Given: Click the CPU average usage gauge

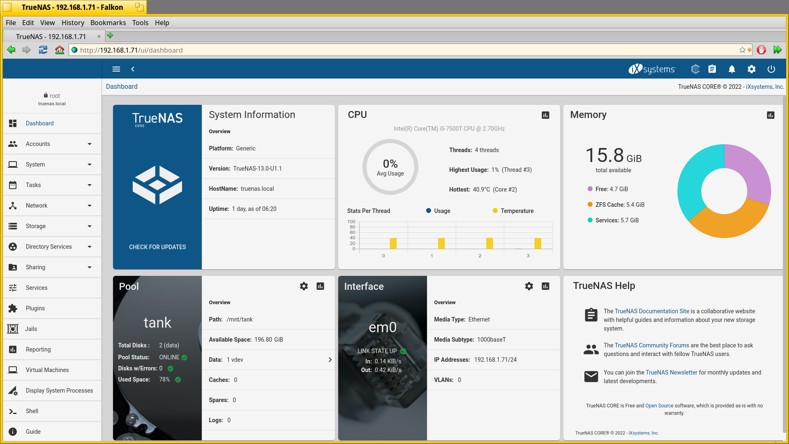Looking at the screenshot, I should pyautogui.click(x=390, y=167).
